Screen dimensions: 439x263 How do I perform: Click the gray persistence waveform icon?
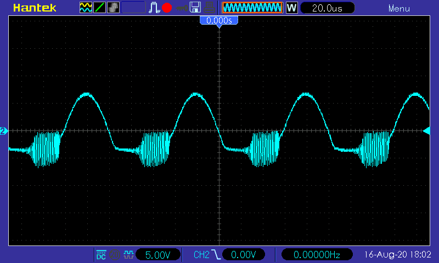coord(114,8)
